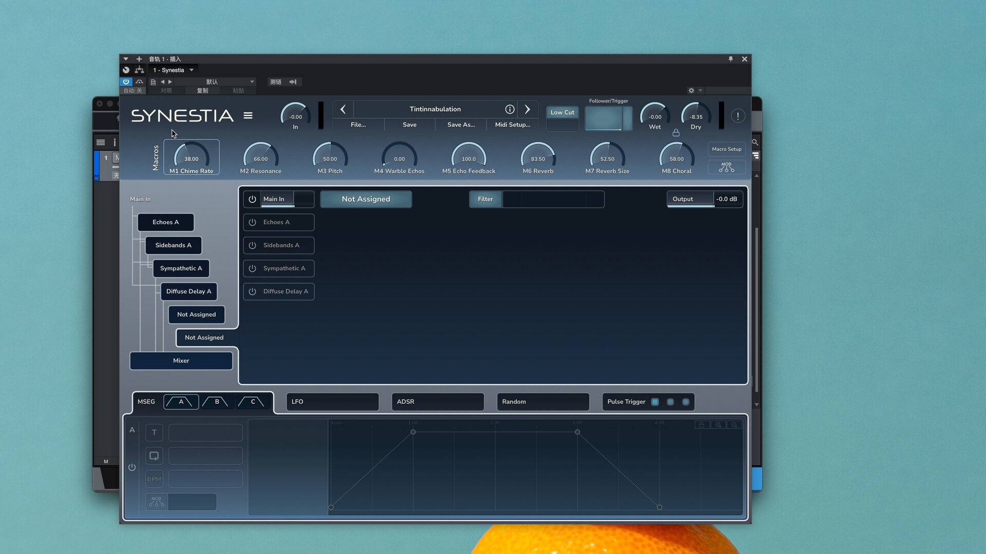
Task: Open the preset info icon
Action: coord(509,109)
